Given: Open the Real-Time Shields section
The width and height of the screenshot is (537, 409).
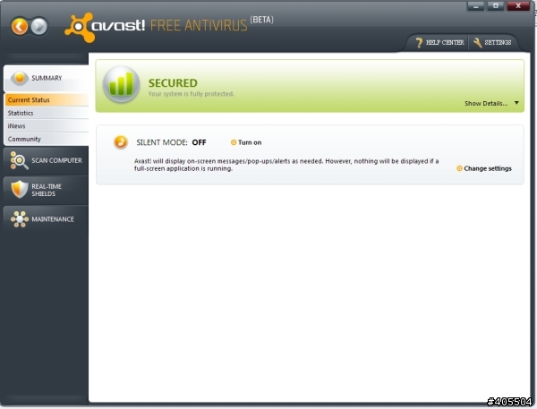Looking at the screenshot, I should 47,190.
